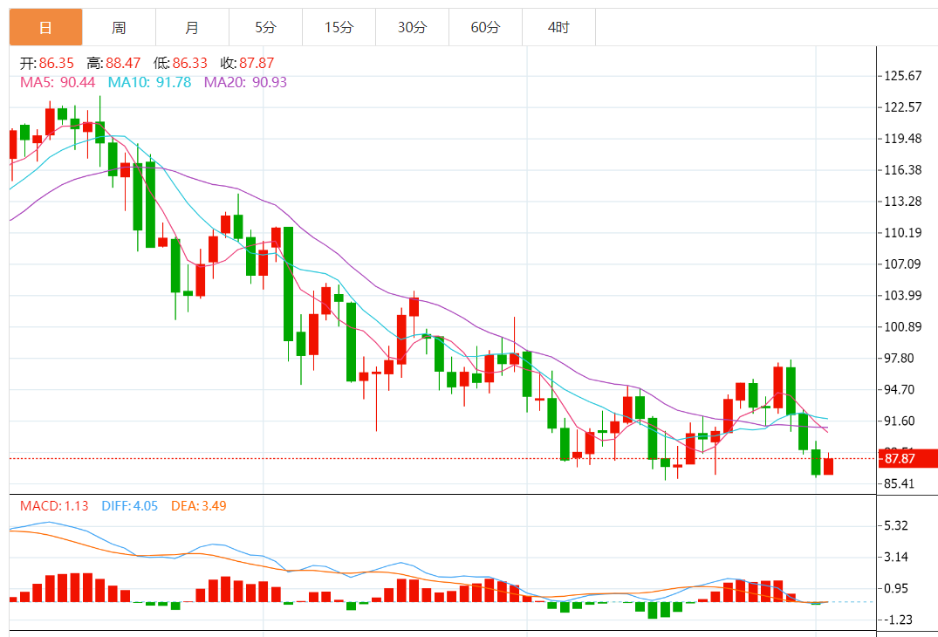The height and width of the screenshot is (637, 938).
Task: Click the 3.14 MACD axis label
Action: point(895,557)
